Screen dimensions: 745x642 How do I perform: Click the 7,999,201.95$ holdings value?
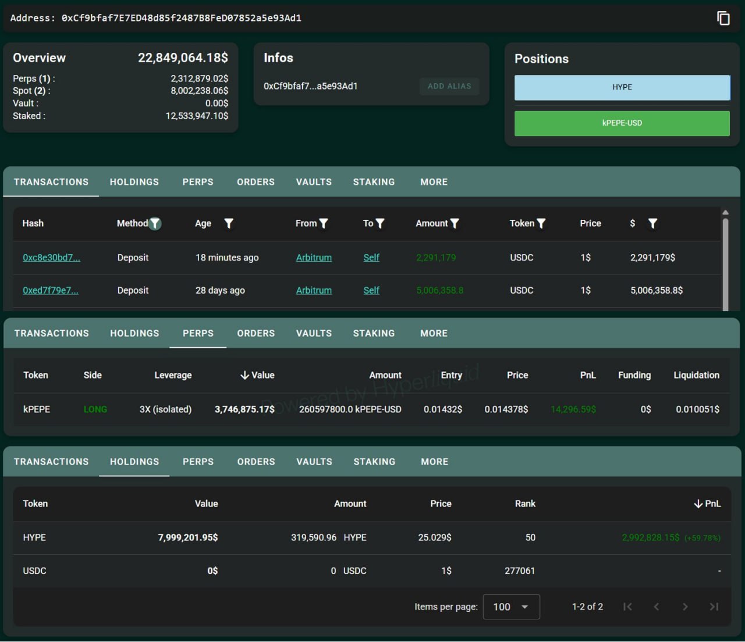[x=188, y=537]
